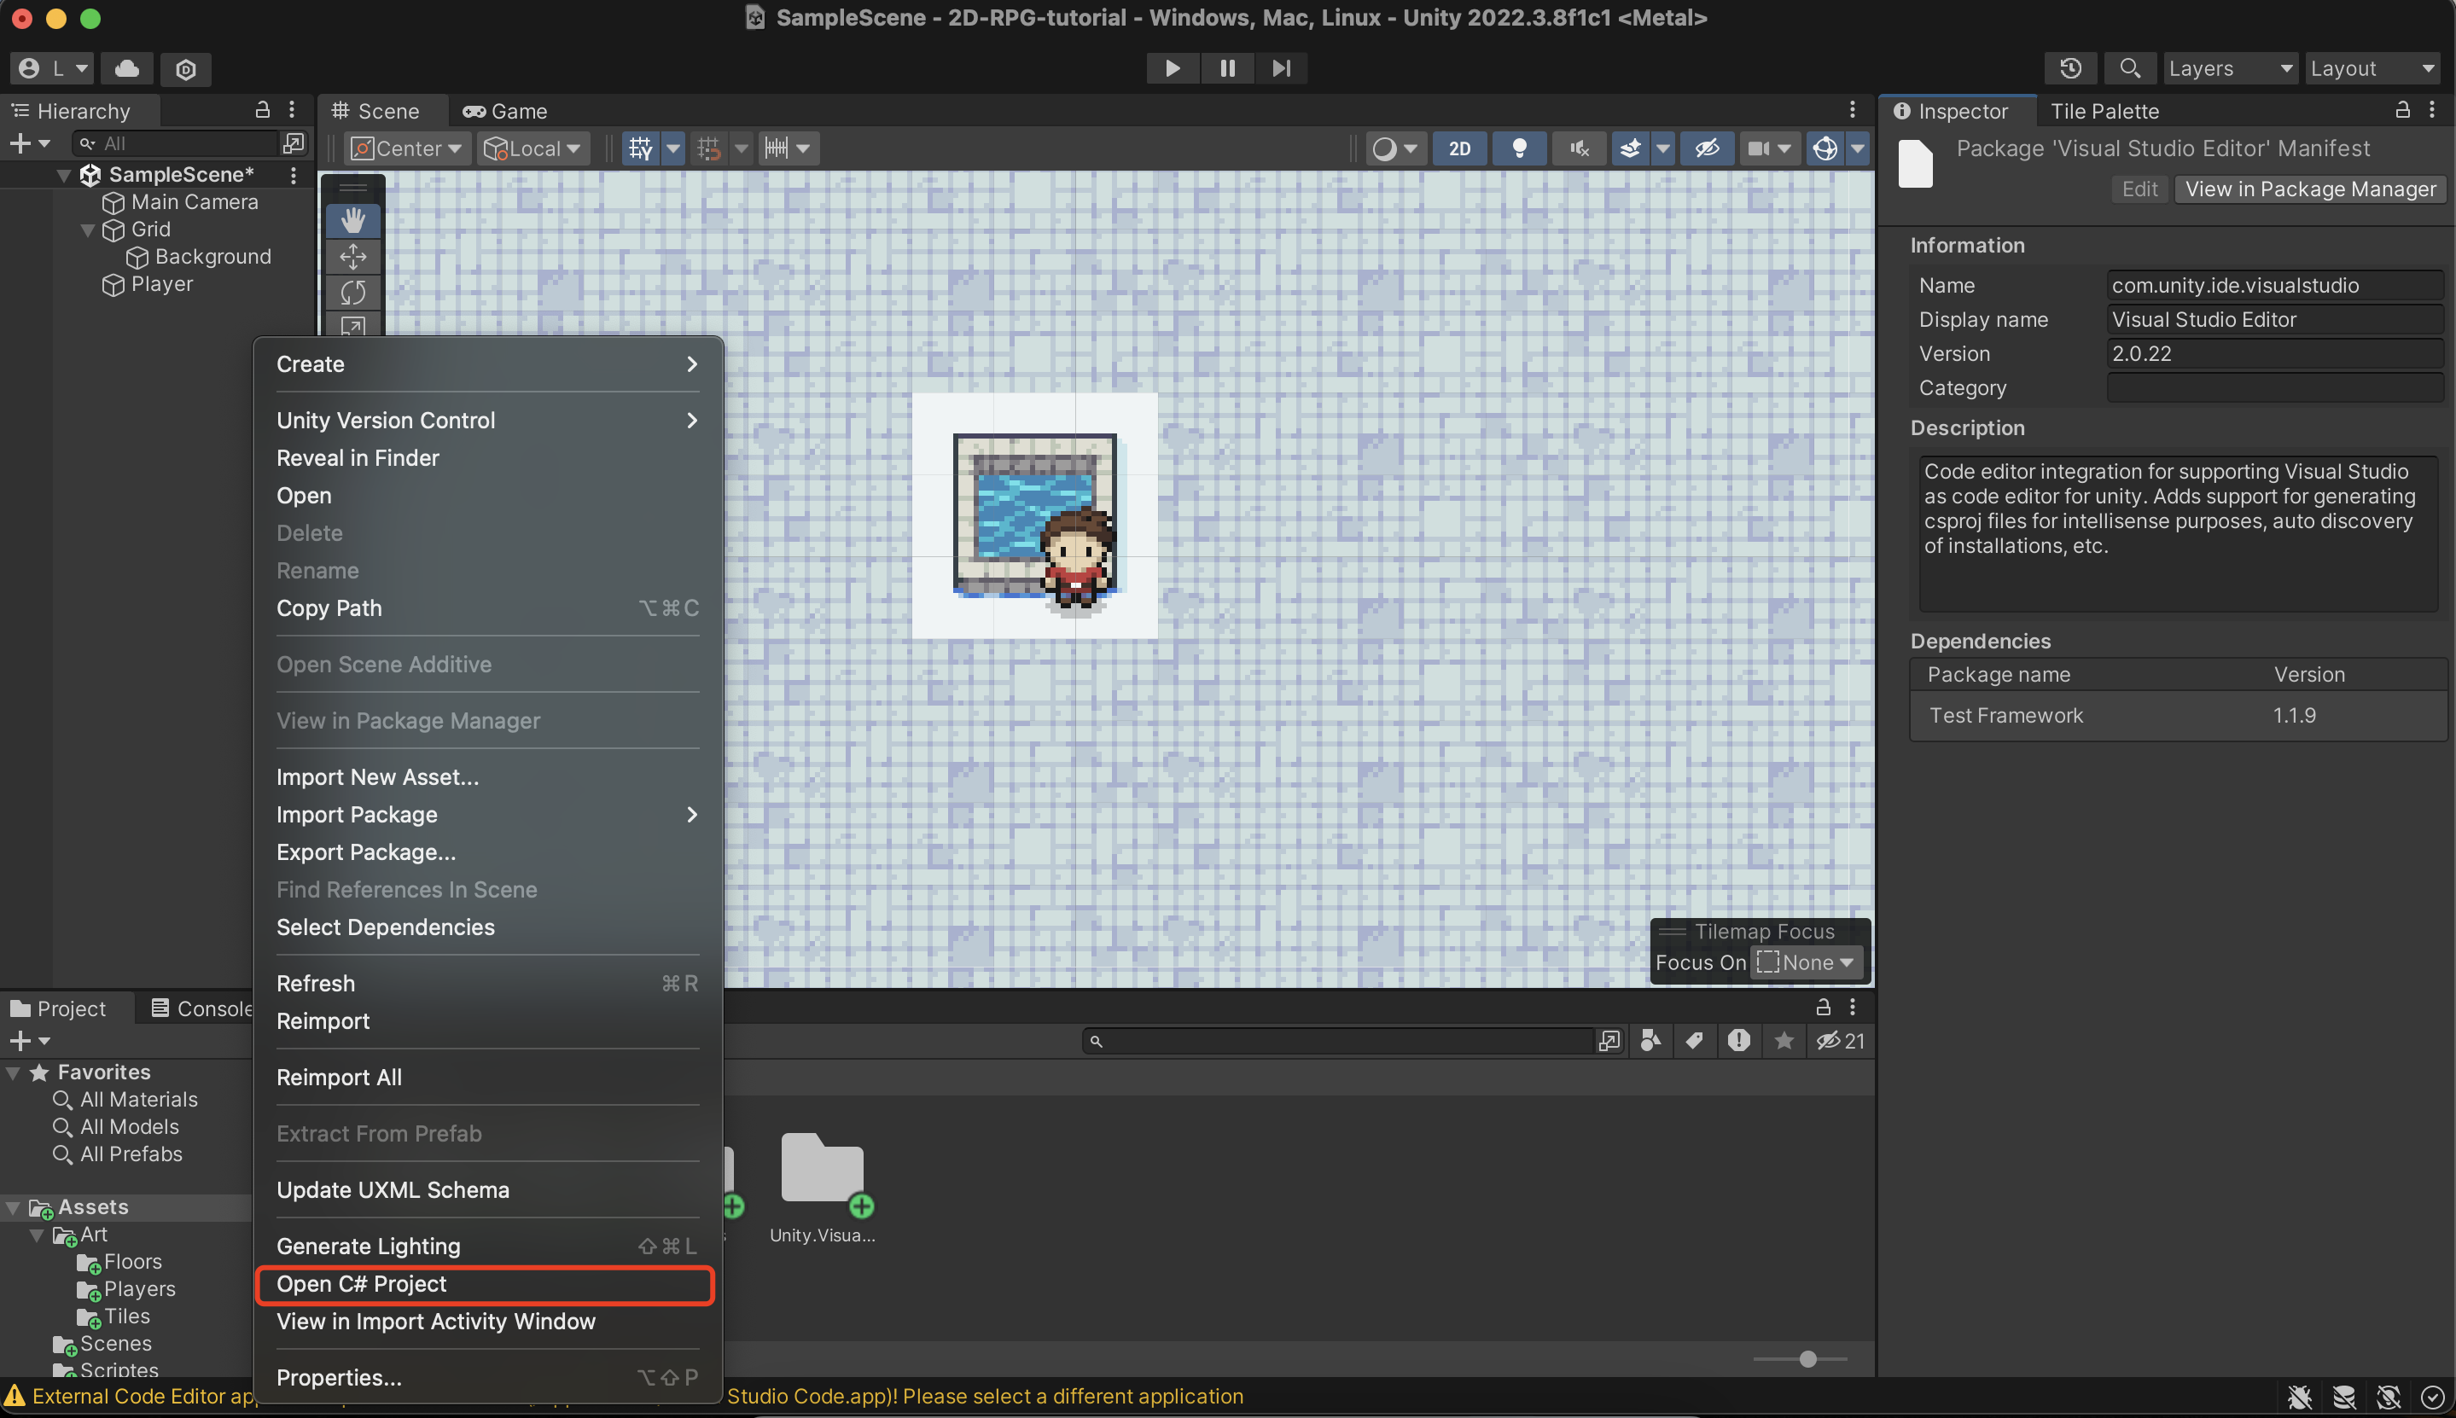Select the Move tool
Image resolution: width=2456 pixels, height=1418 pixels.
click(352, 256)
